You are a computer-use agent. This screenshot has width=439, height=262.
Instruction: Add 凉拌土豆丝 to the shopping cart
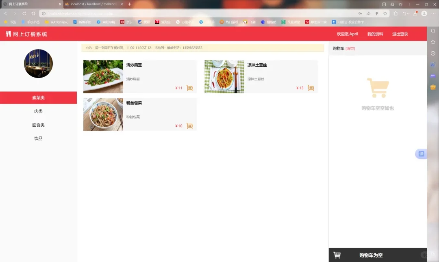(x=311, y=87)
